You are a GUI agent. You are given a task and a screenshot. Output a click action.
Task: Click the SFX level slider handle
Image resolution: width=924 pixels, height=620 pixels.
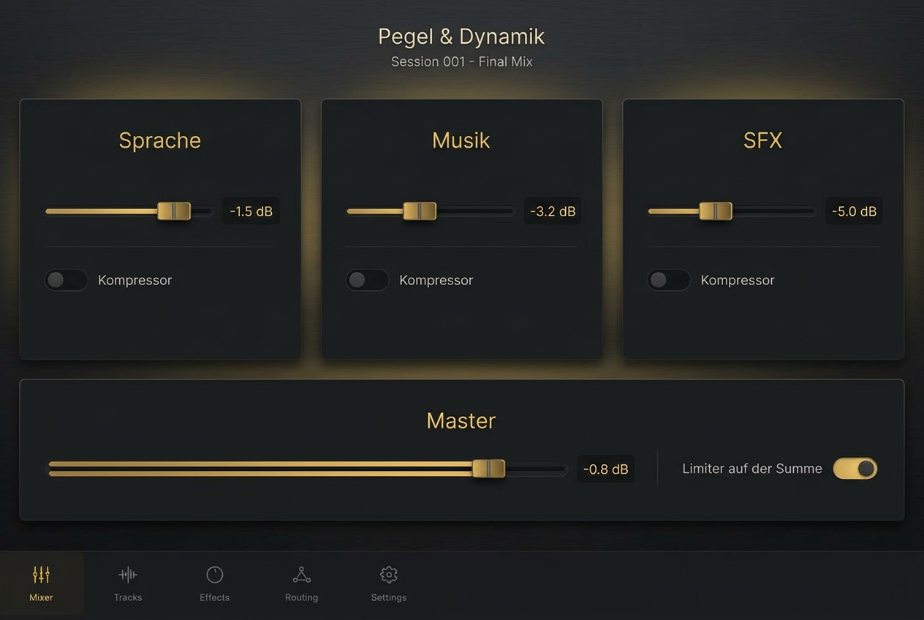tap(716, 211)
